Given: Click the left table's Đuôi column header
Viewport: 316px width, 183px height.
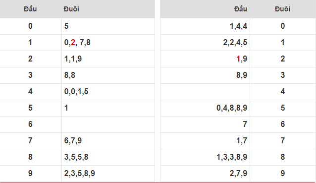Looking at the screenshot, I should click(x=71, y=9).
